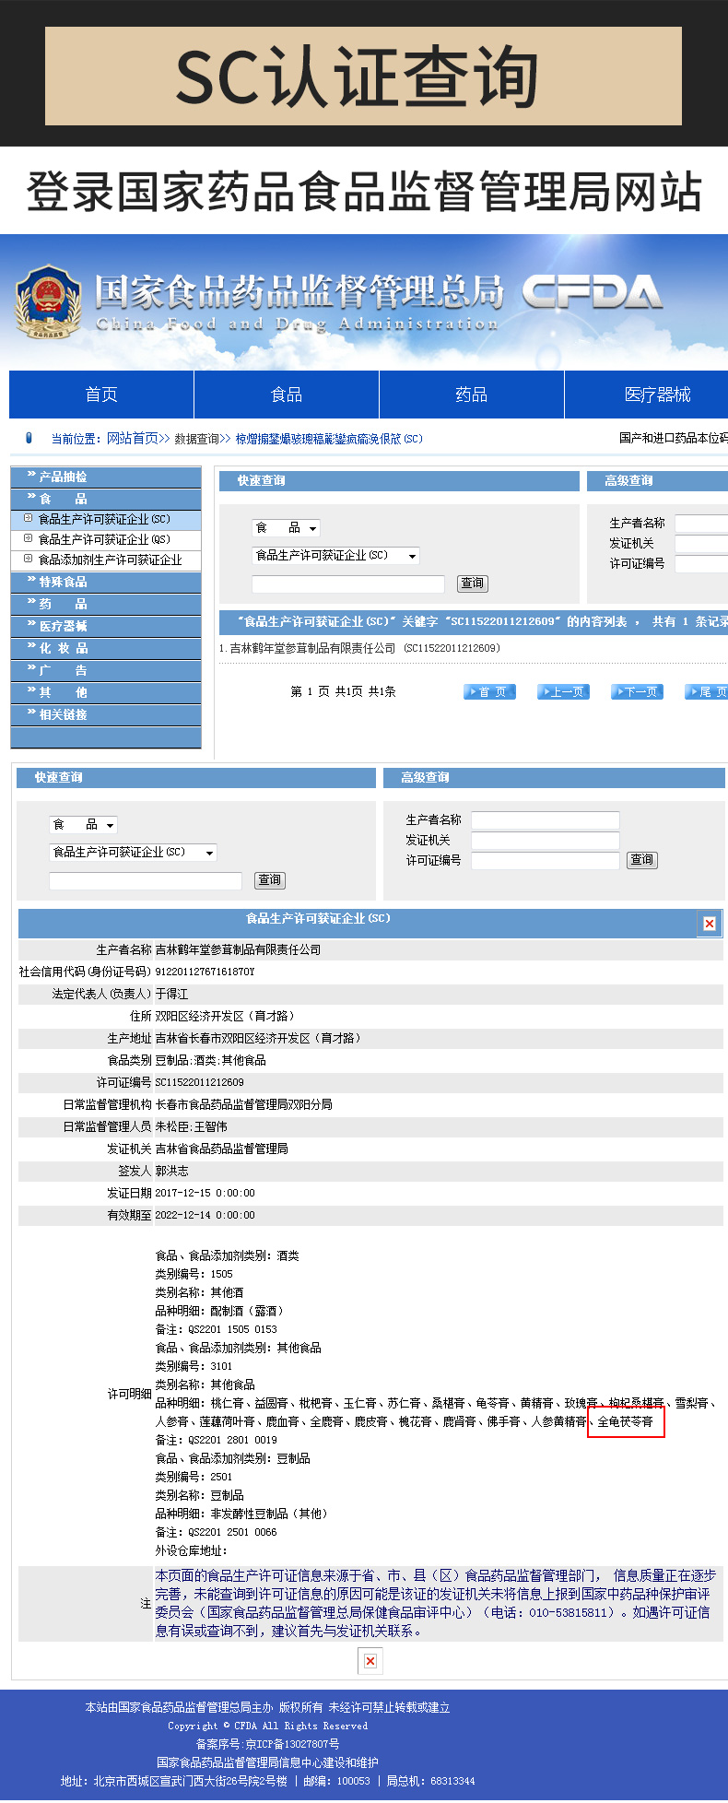The width and height of the screenshot is (728, 1803).
Task: Open the 首页 navigation tab
Action: (101, 395)
